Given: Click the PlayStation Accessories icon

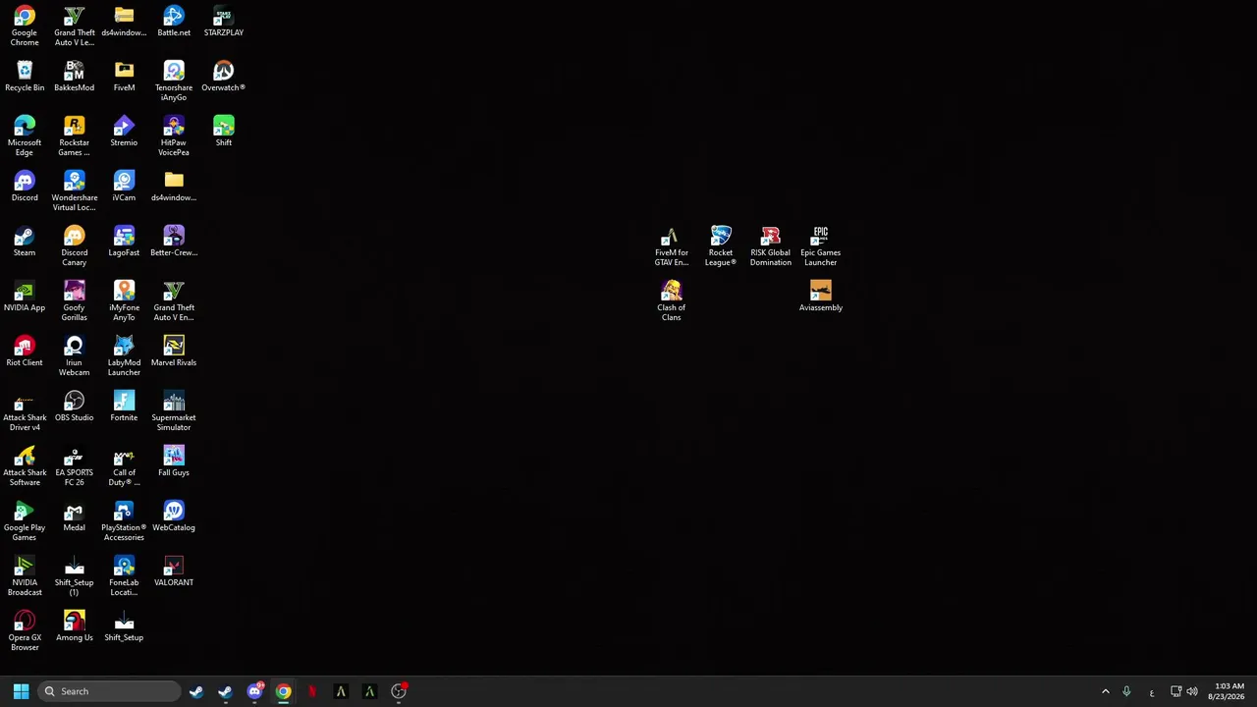Looking at the screenshot, I should [x=124, y=521].
